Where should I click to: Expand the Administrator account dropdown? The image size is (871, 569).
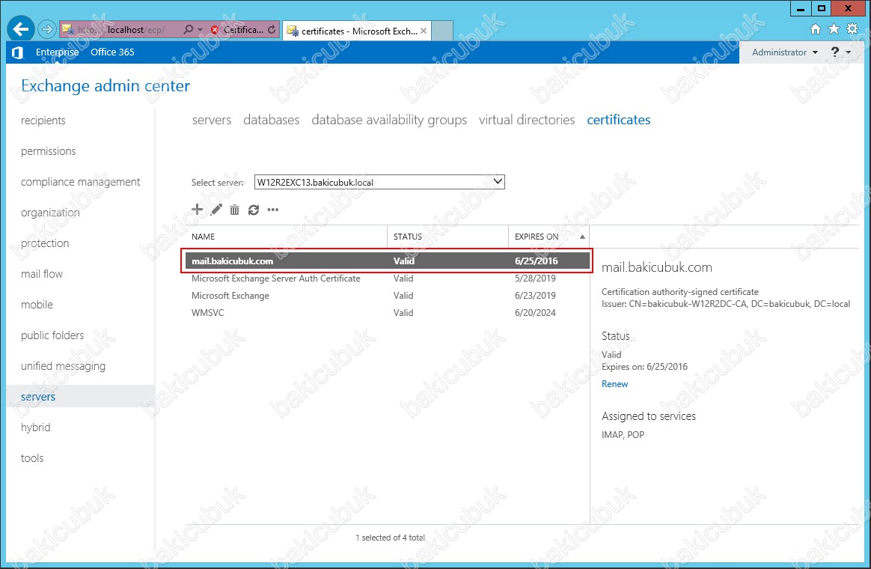(x=785, y=52)
